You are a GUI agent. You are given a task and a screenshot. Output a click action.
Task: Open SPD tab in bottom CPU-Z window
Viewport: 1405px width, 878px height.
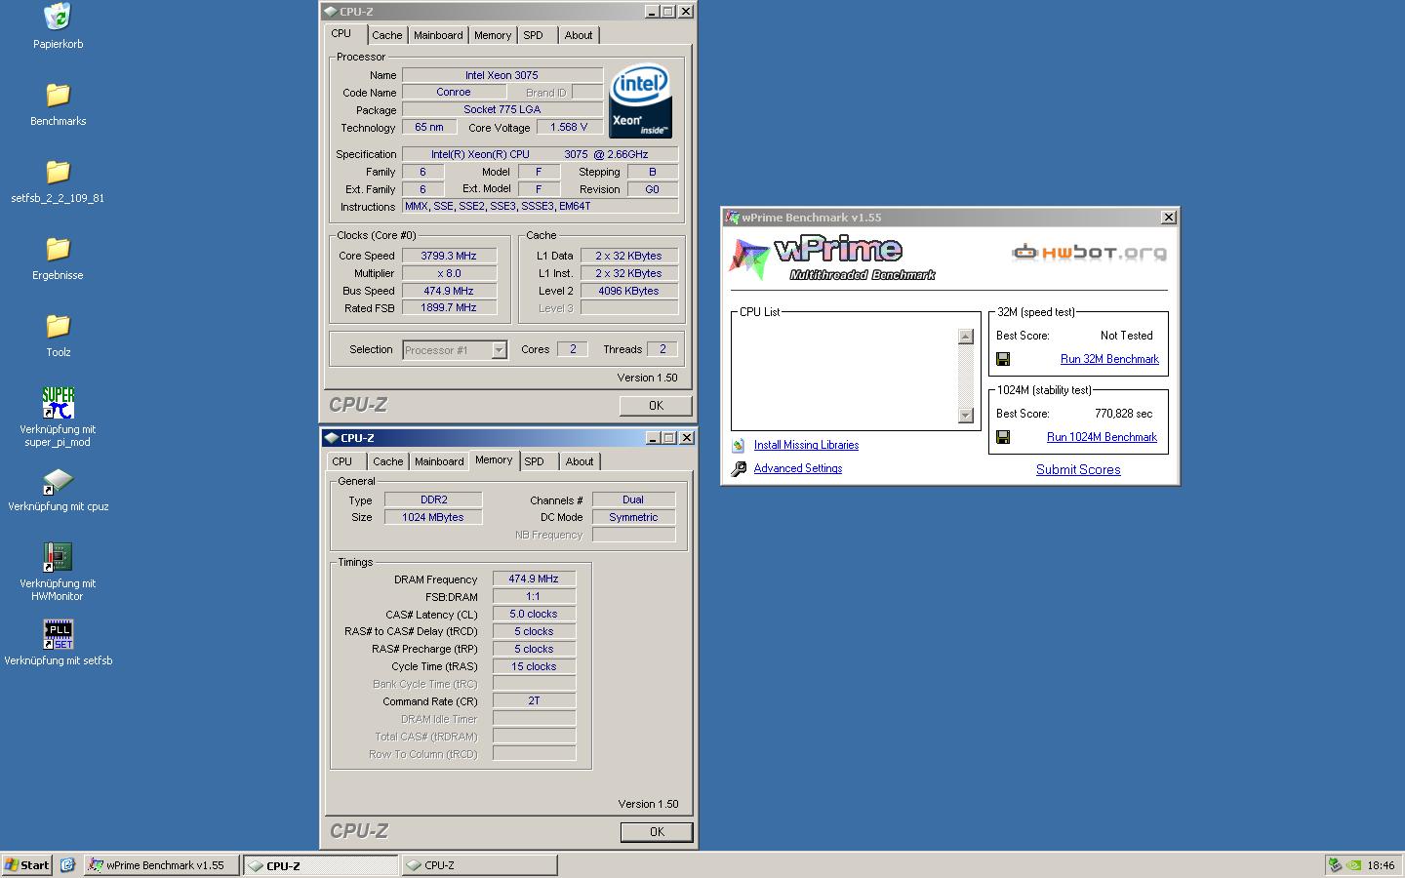[x=534, y=461]
